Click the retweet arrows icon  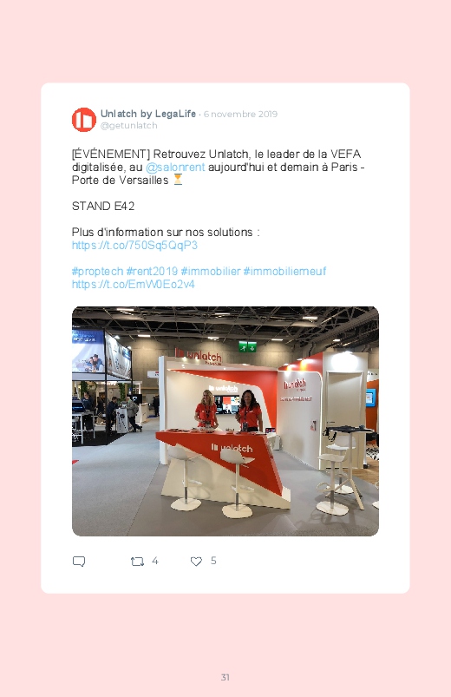coord(137,562)
